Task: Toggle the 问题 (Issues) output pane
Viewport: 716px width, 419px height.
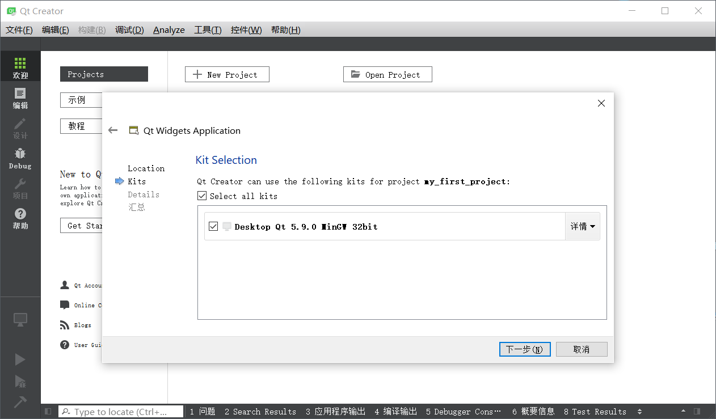Action: [202, 412]
